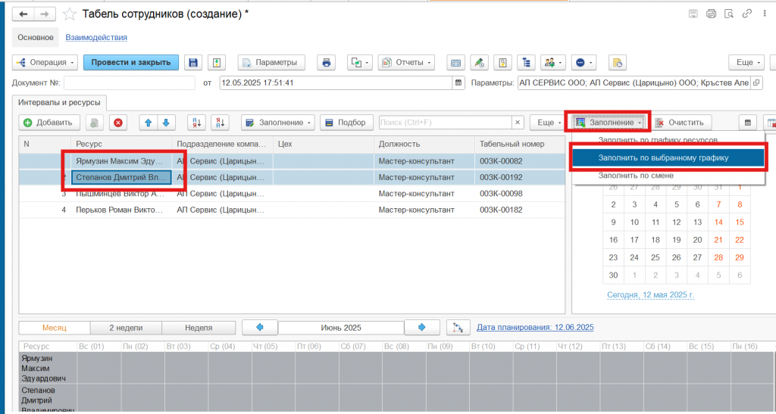Viewport: 776px width, 414px height.
Task: Click the Поиск (Ctrl+F) search field
Action: click(x=445, y=123)
